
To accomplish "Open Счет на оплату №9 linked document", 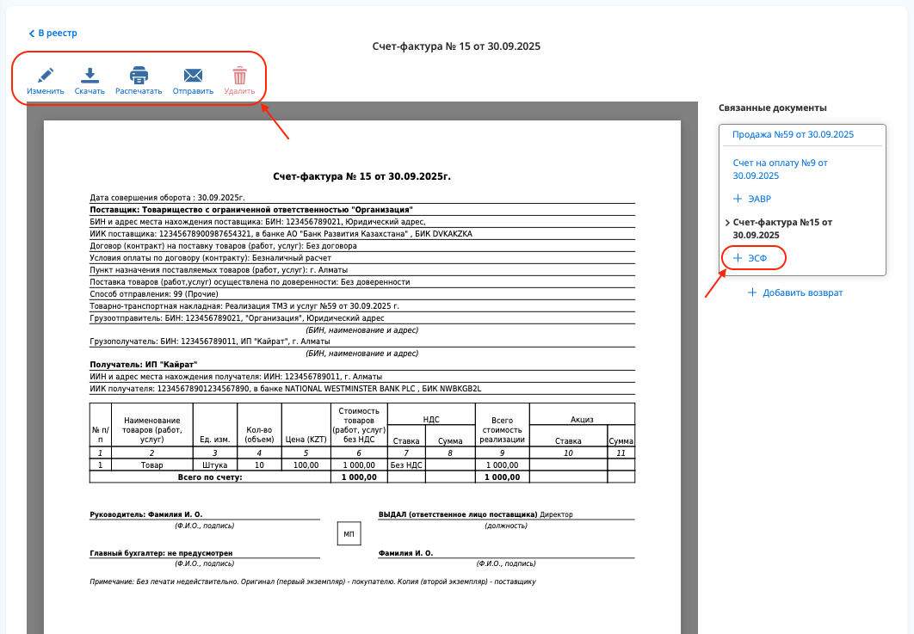I will pyautogui.click(x=780, y=169).
